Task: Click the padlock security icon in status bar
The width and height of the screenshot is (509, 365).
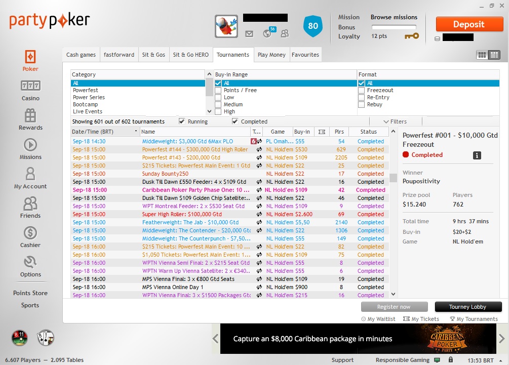Action: [451, 359]
